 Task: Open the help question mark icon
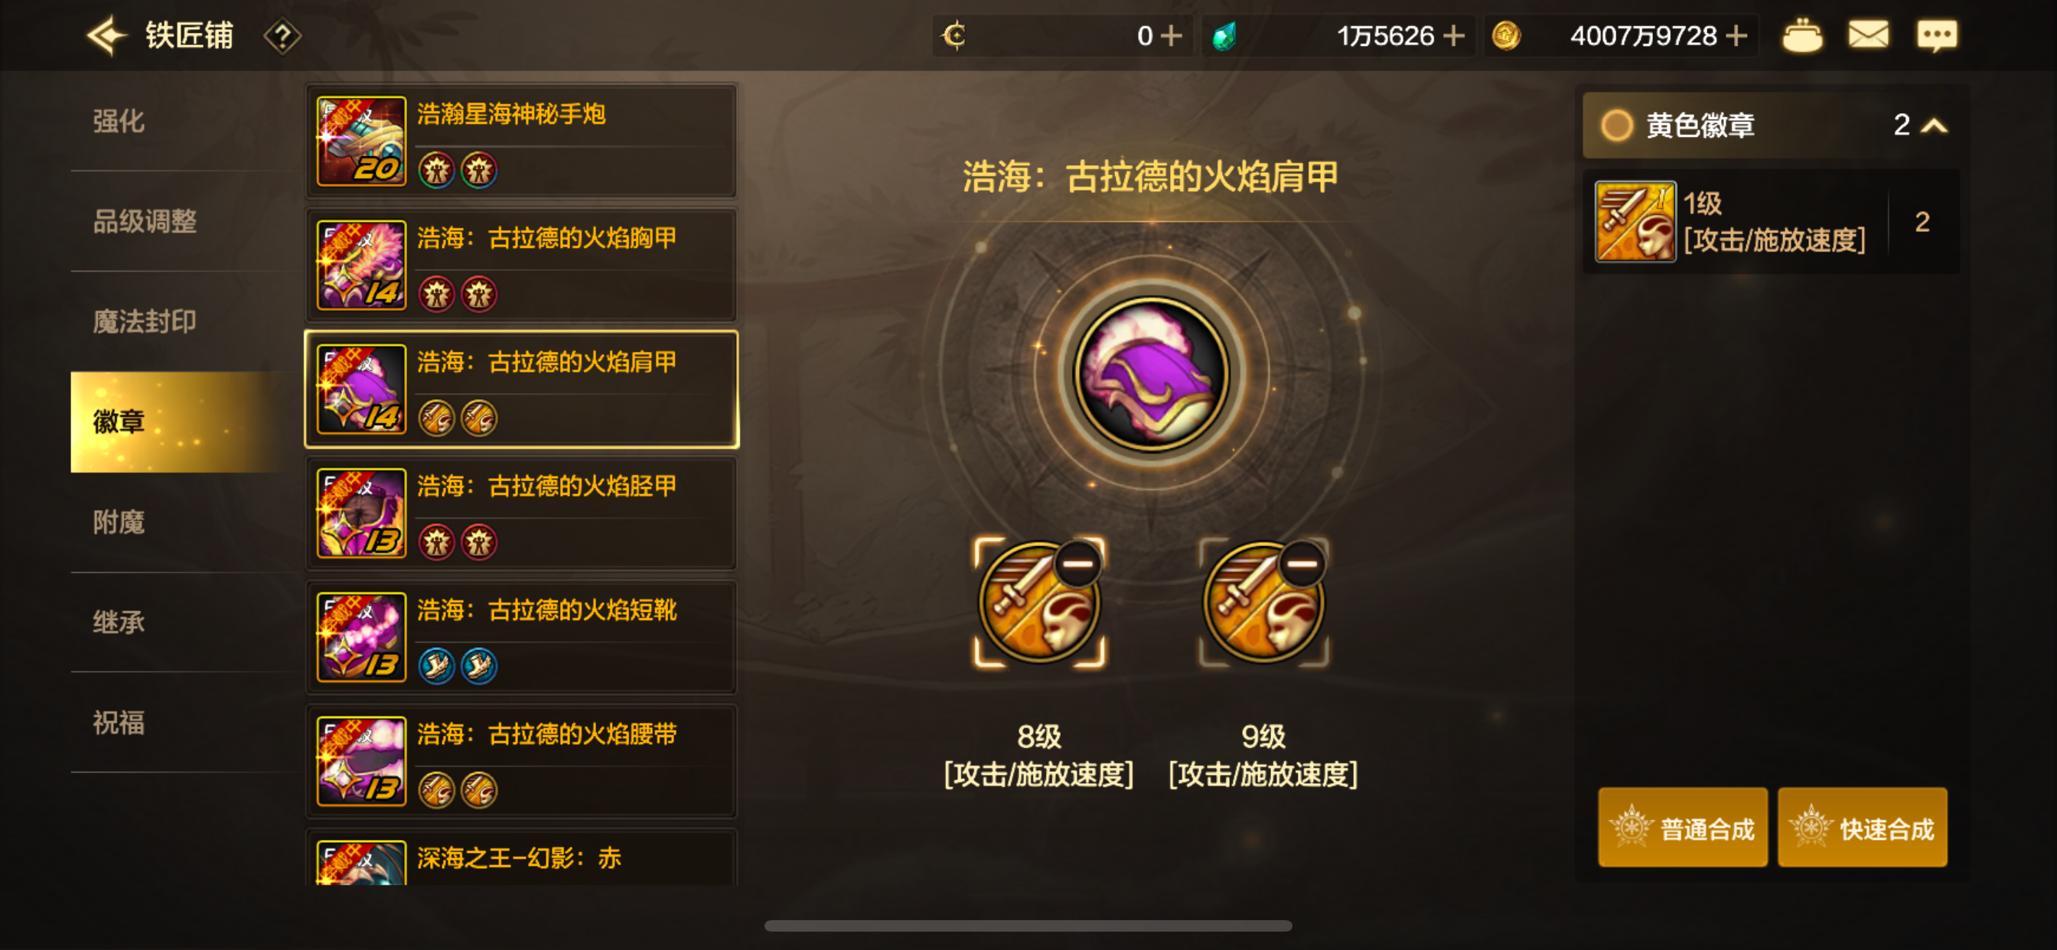tap(282, 37)
